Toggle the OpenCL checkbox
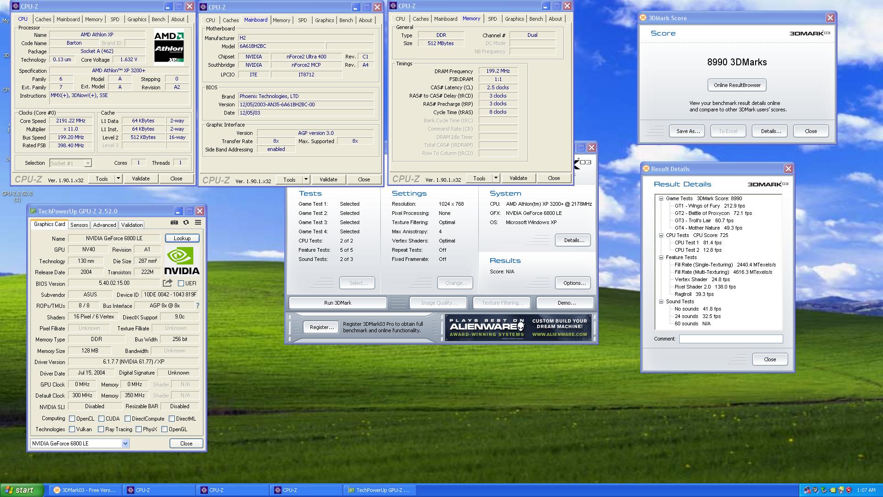 [72, 419]
